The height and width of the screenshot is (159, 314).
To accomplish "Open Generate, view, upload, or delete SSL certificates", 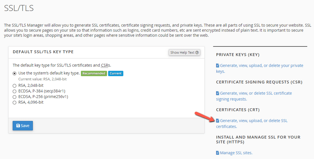I will pos(252,124).
